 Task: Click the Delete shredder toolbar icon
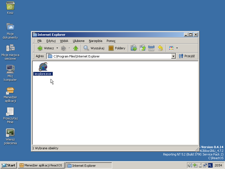151,48
